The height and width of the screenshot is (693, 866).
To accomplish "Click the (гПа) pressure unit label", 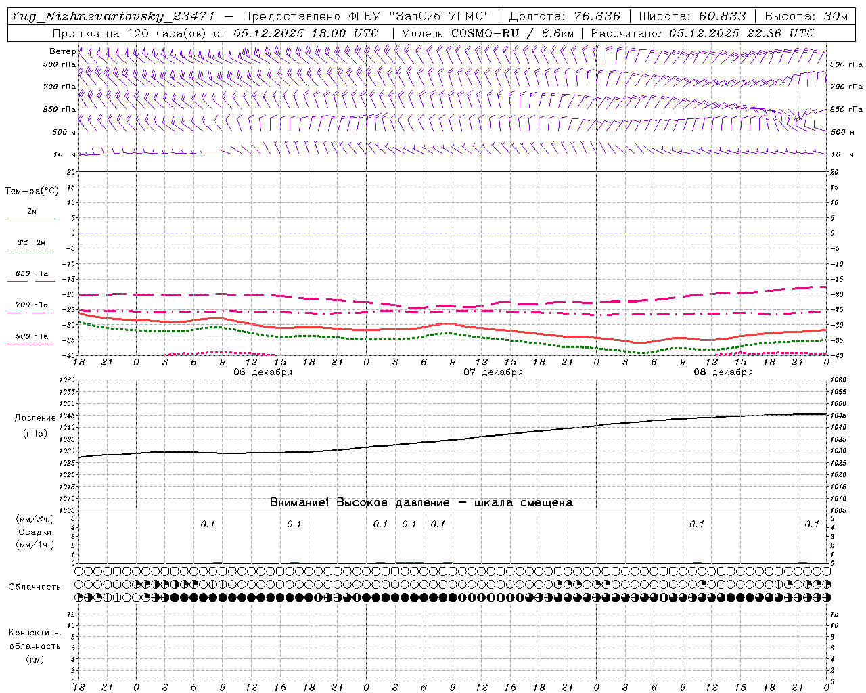I will [x=35, y=434].
